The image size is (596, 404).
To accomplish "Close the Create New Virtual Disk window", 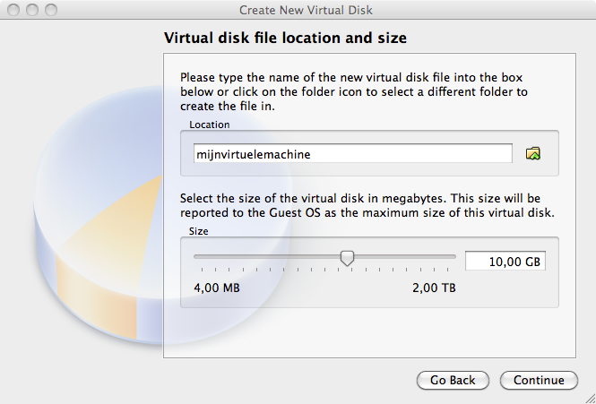I will pos(13,10).
